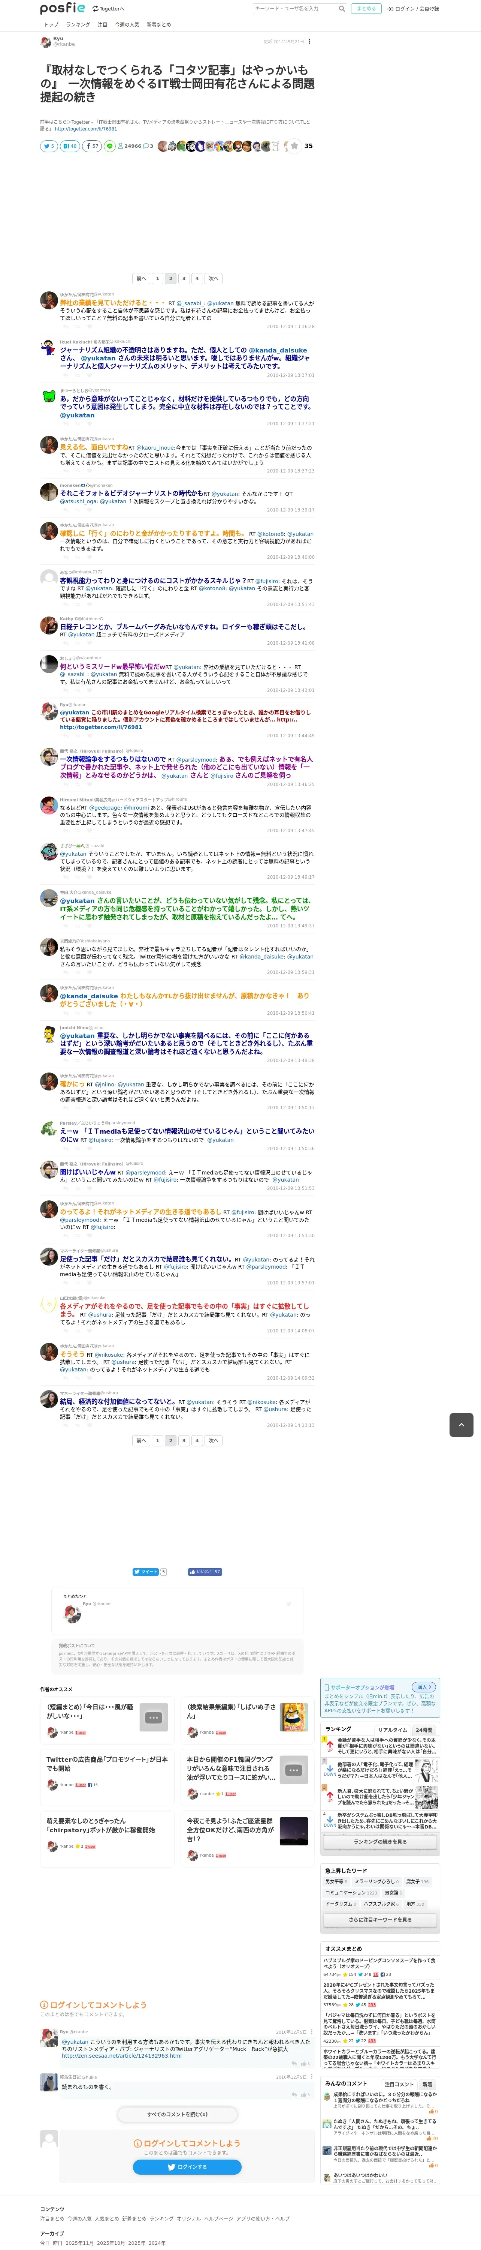Image resolution: width=481 pixels, height=2250 pixels.
Task: Click 次へ in the lower pagination
Action: coord(214,1440)
